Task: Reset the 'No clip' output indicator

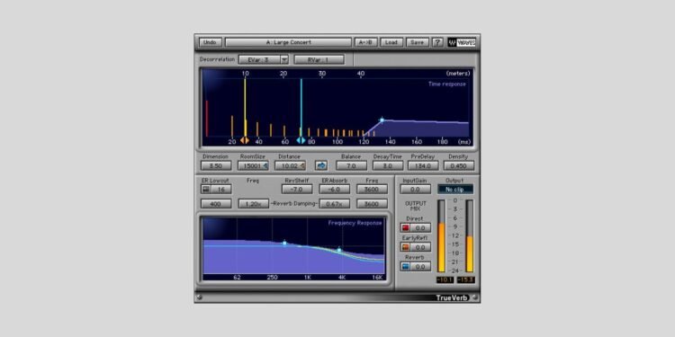Action: [x=455, y=189]
